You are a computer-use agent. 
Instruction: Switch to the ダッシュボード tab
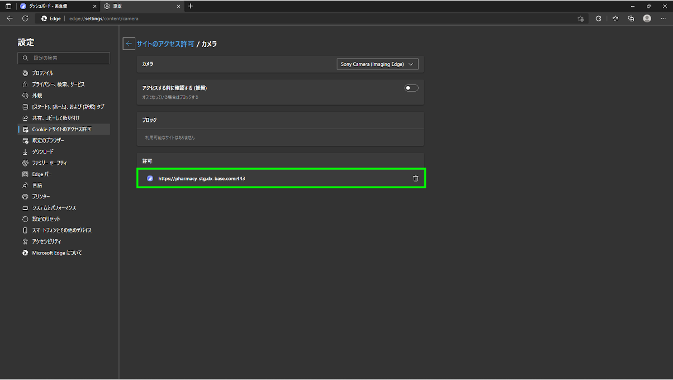coord(53,6)
